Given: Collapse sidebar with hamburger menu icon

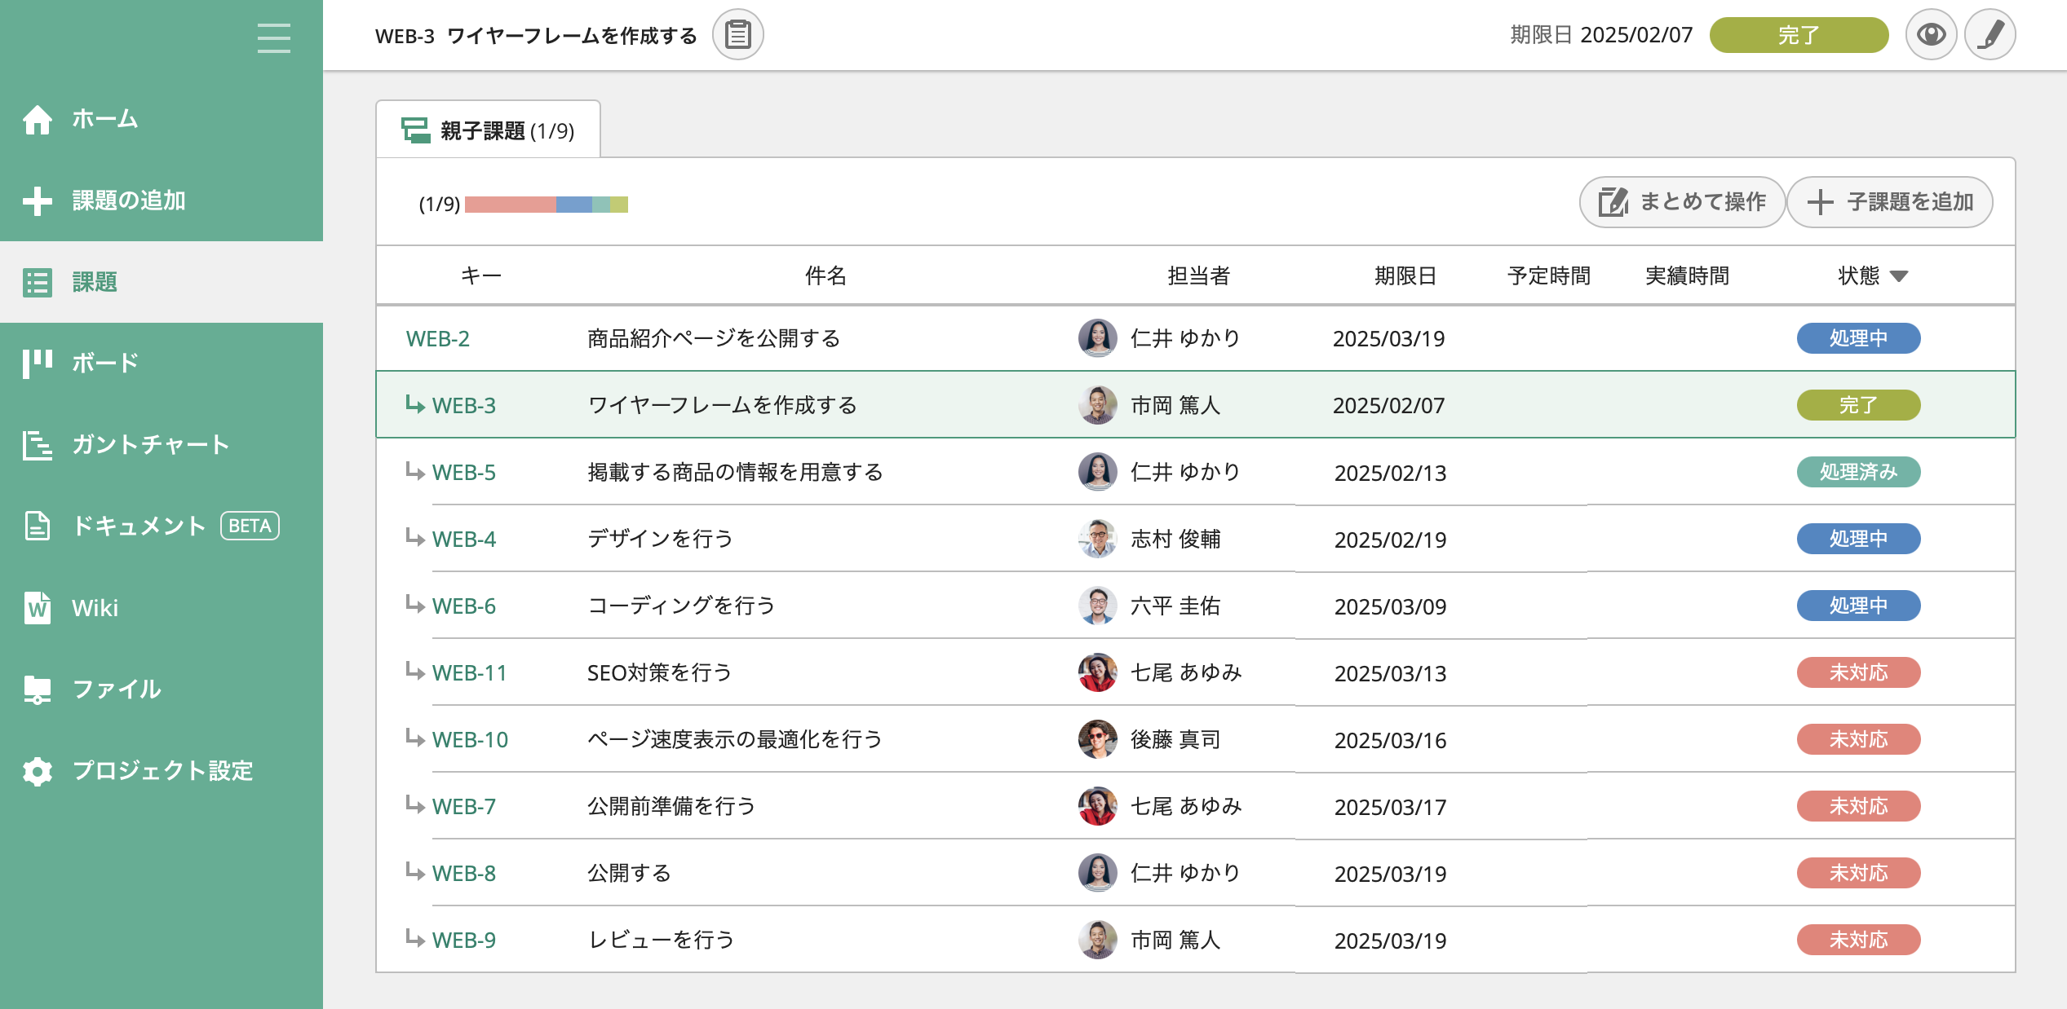Looking at the screenshot, I should click(273, 38).
